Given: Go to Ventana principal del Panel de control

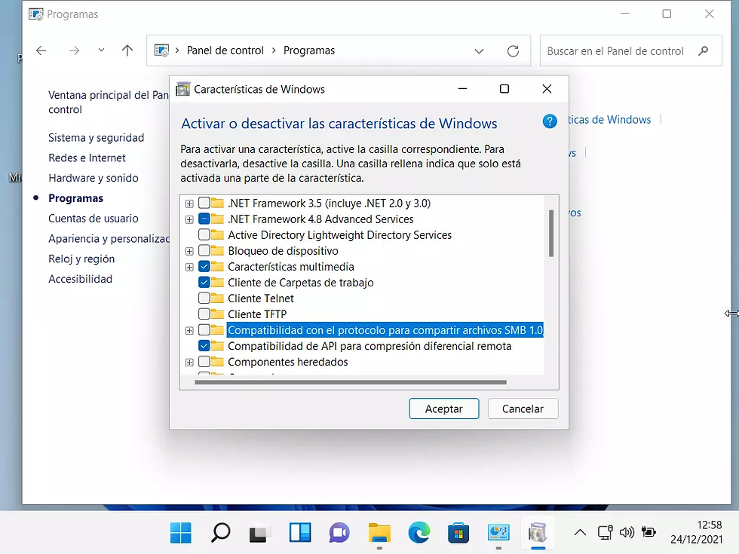Looking at the screenshot, I should point(109,103).
